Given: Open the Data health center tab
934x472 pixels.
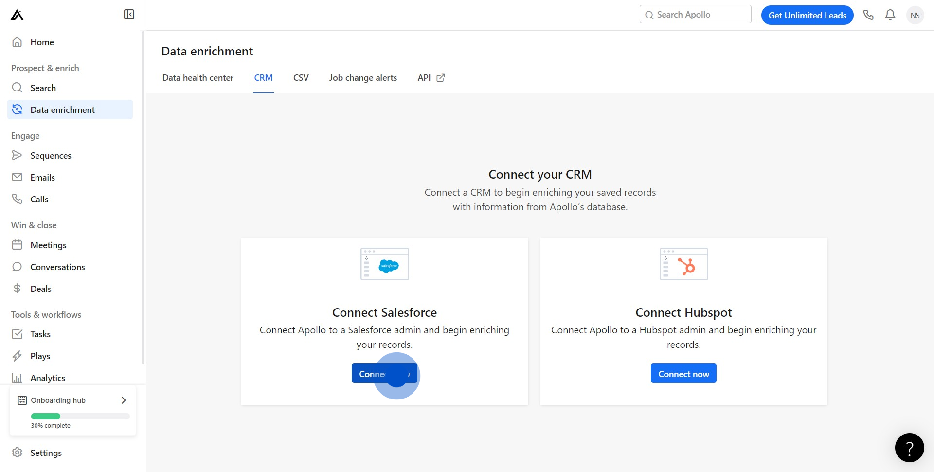Looking at the screenshot, I should coord(198,78).
